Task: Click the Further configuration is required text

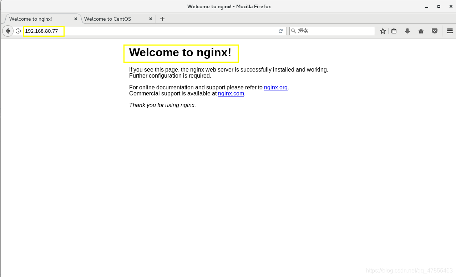Action: tap(170, 75)
